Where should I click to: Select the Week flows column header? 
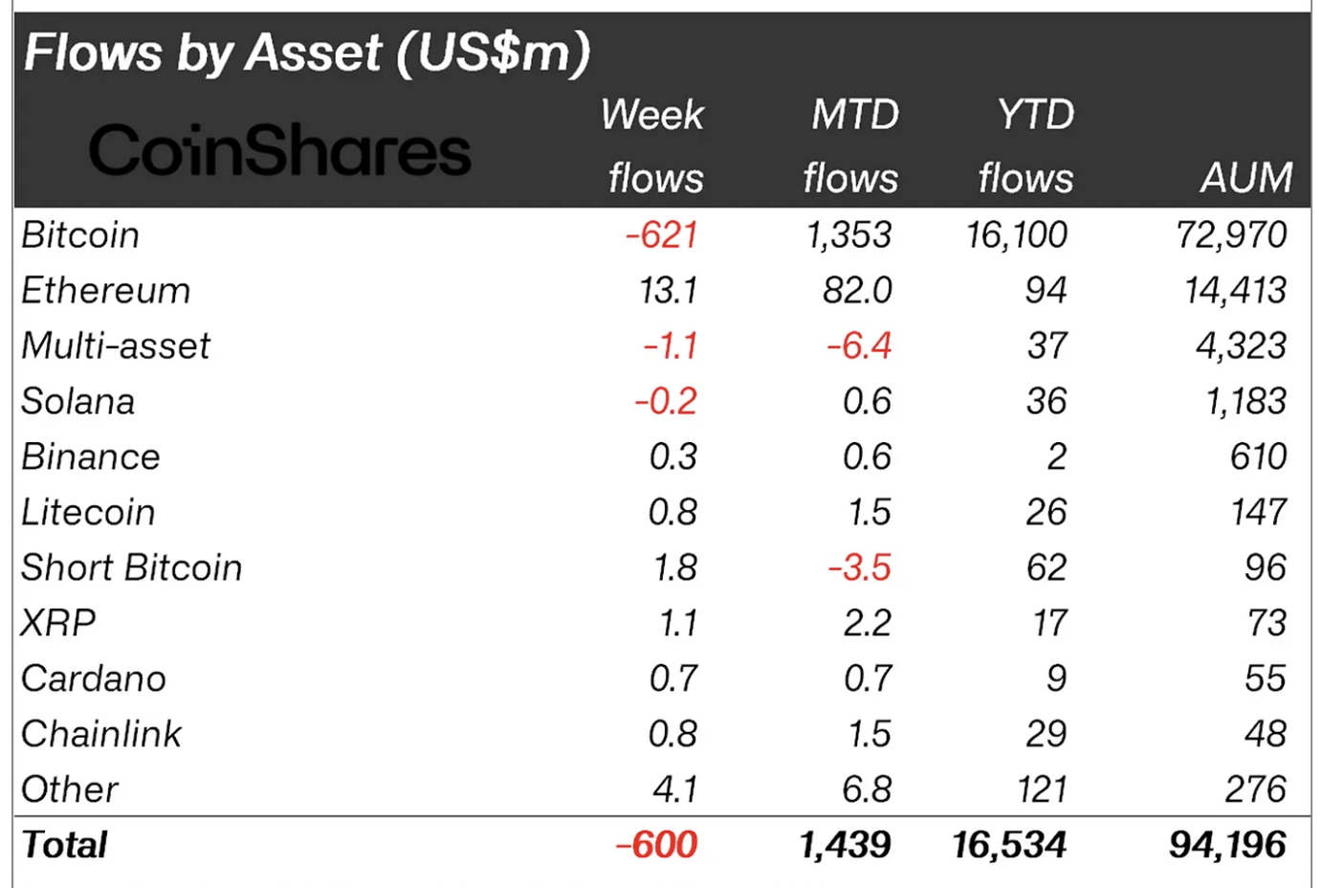pos(653,146)
